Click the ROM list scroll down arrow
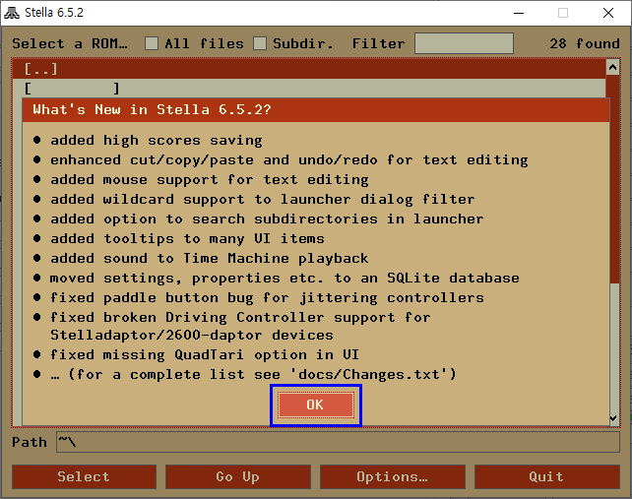This screenshot has width=632, height=499. pyautogui.click(x=613, y=418)
